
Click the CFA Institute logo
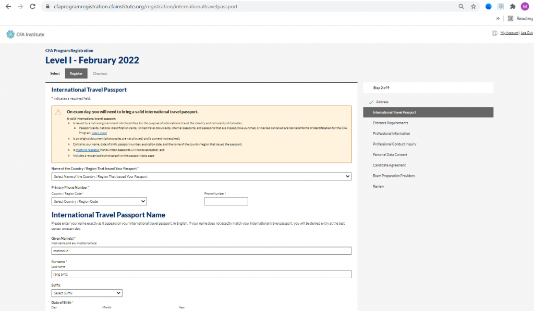coord(26,34)
